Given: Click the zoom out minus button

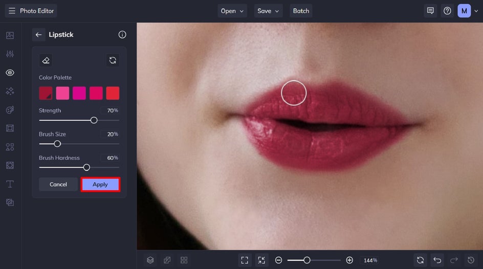Looking at the screenshot, I should tap(278, 260).
